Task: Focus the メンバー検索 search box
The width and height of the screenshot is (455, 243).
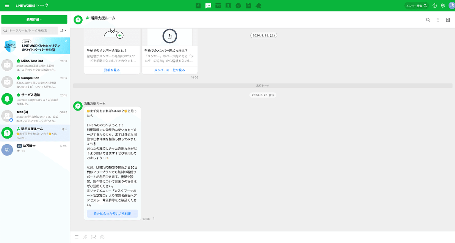Action: [x=416, y=6]
